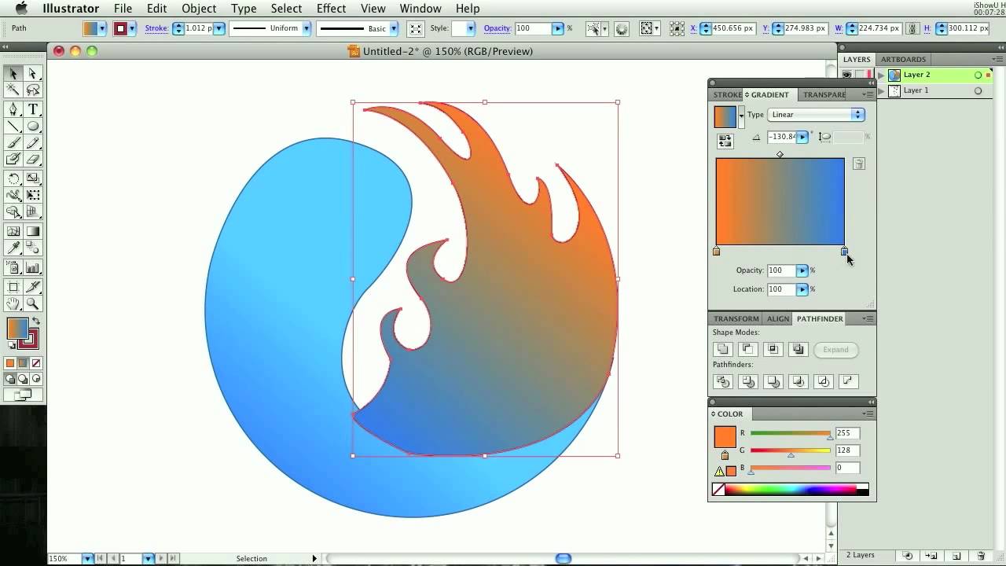This screenshot has height=566, width=1006.
Task: Toggle visibility of Layer 2
Action: [847, 75]
